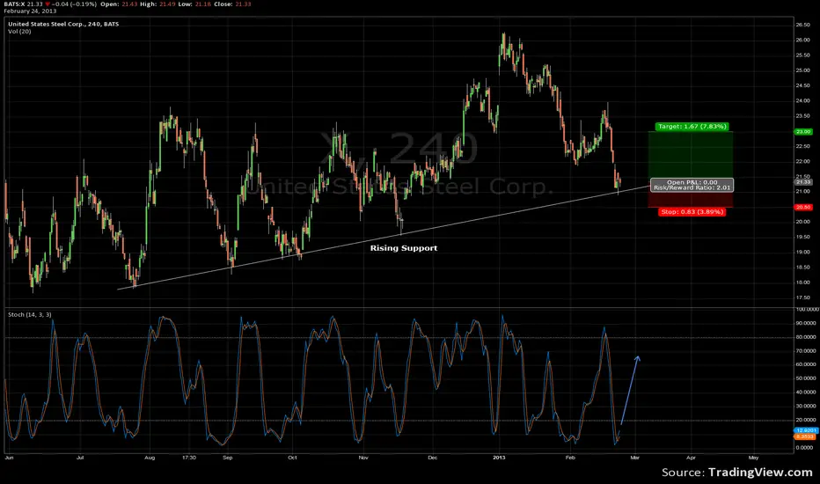Screen dimensions: 820x484
Task: Click the green 23.00 target price tag
Action: [803, 132]
